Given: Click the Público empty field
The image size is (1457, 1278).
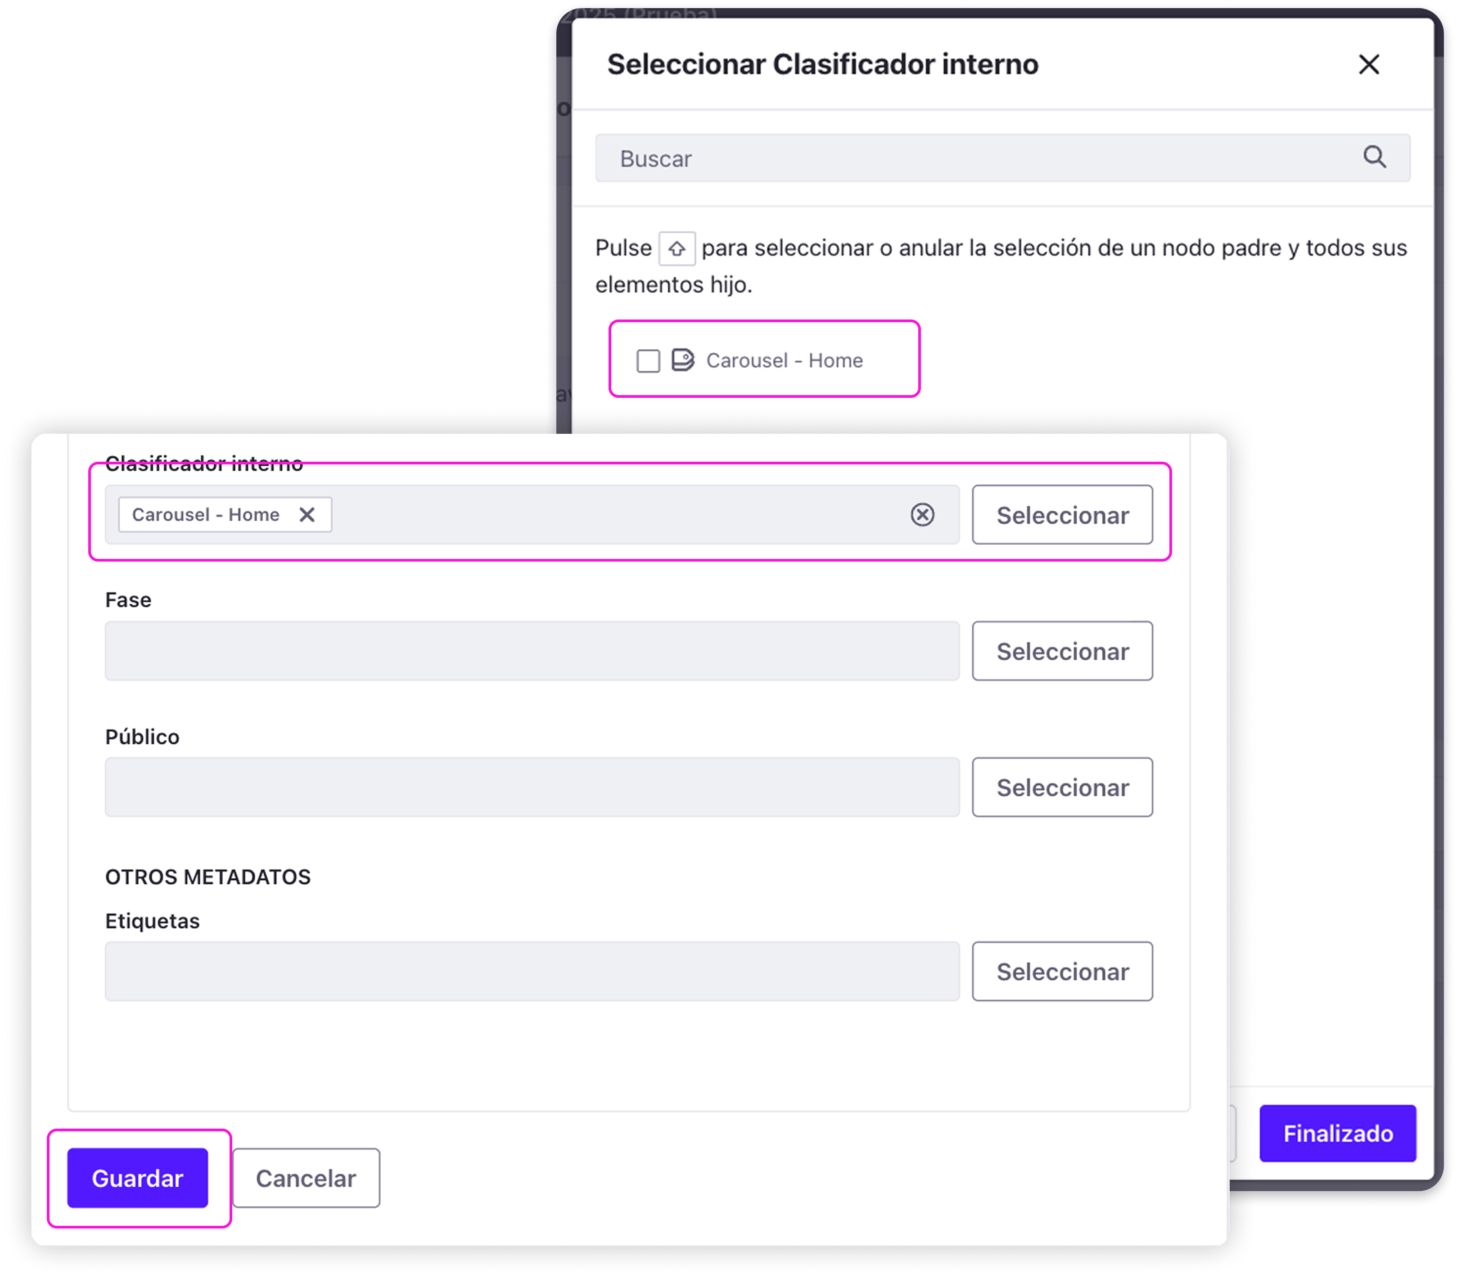Looking at the screenshot, I should (x=532, y=787).
